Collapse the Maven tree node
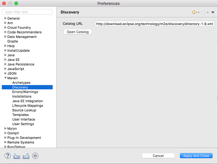 pyautogui.click(x=5, y=78)
